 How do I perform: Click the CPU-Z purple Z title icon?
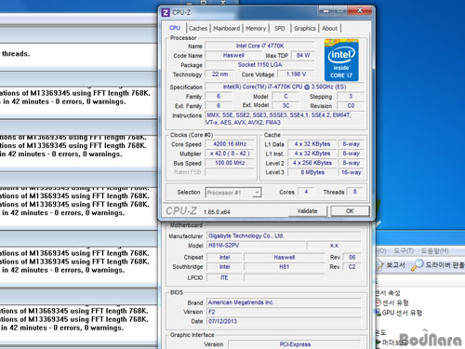coord(166,12)
